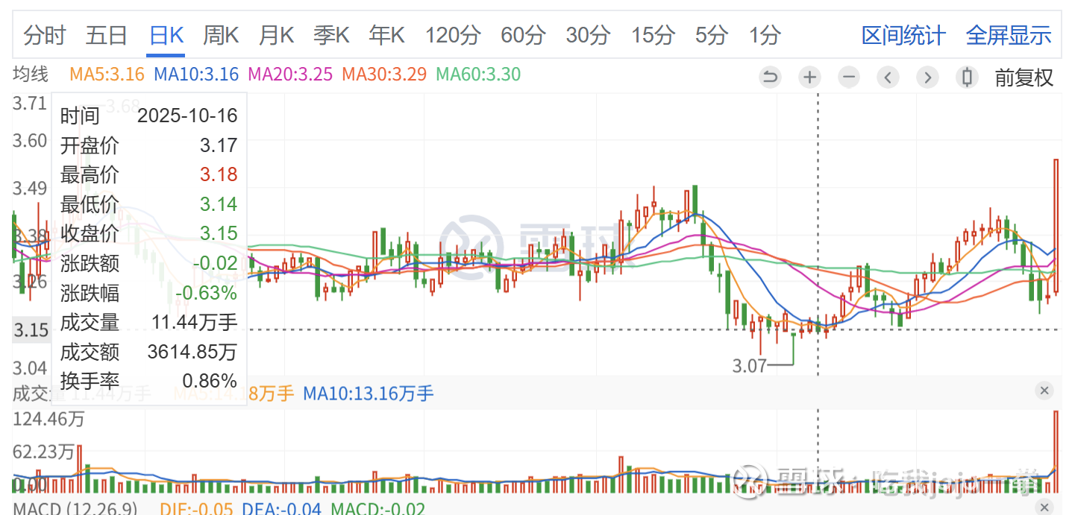The image size is (1072, 515).
Task: Open the 前复权 adjustment dropdown
Action: coord(1024,77)
